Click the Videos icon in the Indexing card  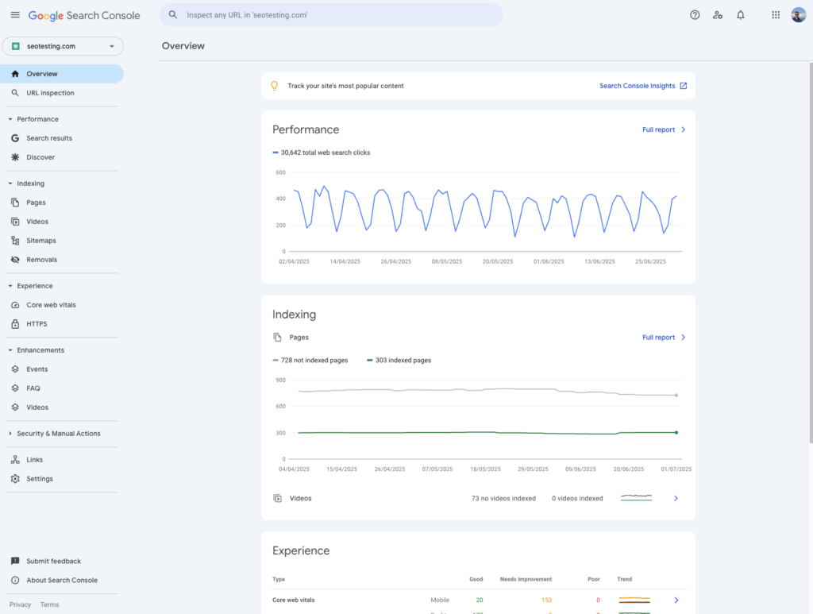[277, 498]
